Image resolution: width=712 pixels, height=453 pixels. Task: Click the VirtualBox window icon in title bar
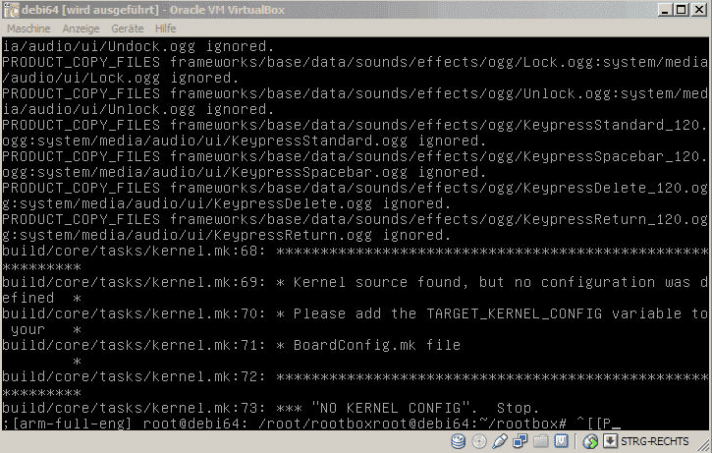coord(11,10)
